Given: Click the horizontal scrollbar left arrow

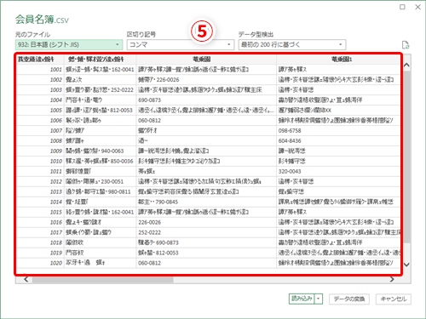Looking at the screenshot, I should tap(26, 280).
